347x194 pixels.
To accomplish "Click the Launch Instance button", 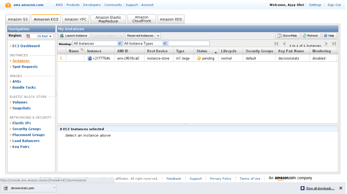I will pyautogui.click(x=74, y=36).
